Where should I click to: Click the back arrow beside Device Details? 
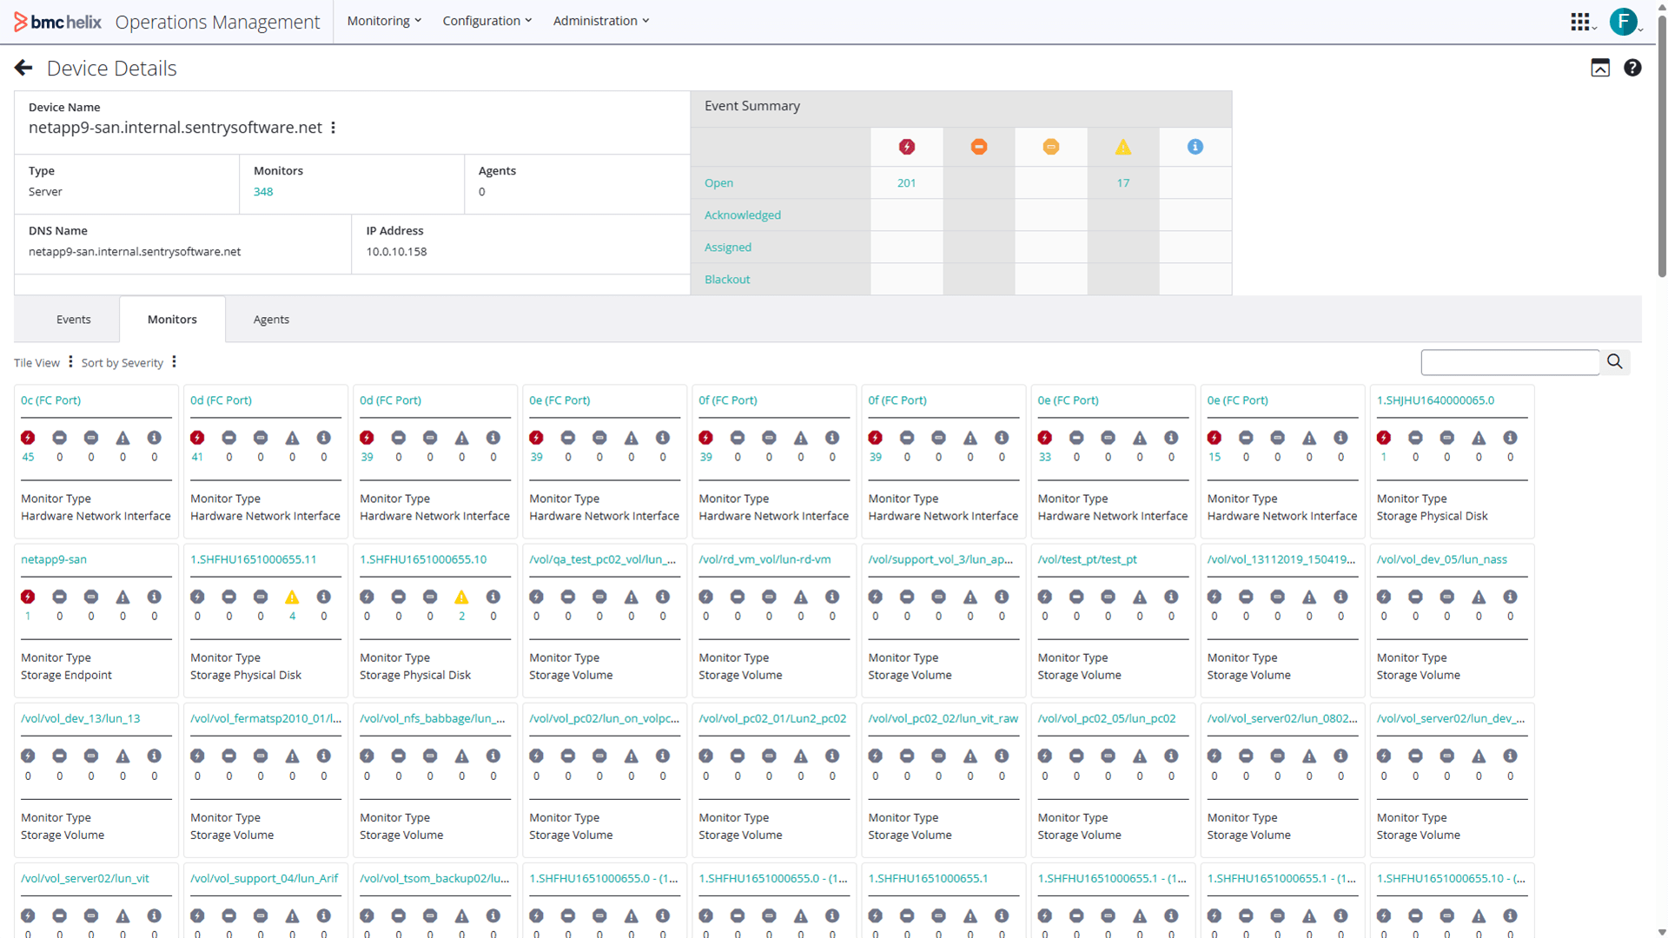point(23,68)
